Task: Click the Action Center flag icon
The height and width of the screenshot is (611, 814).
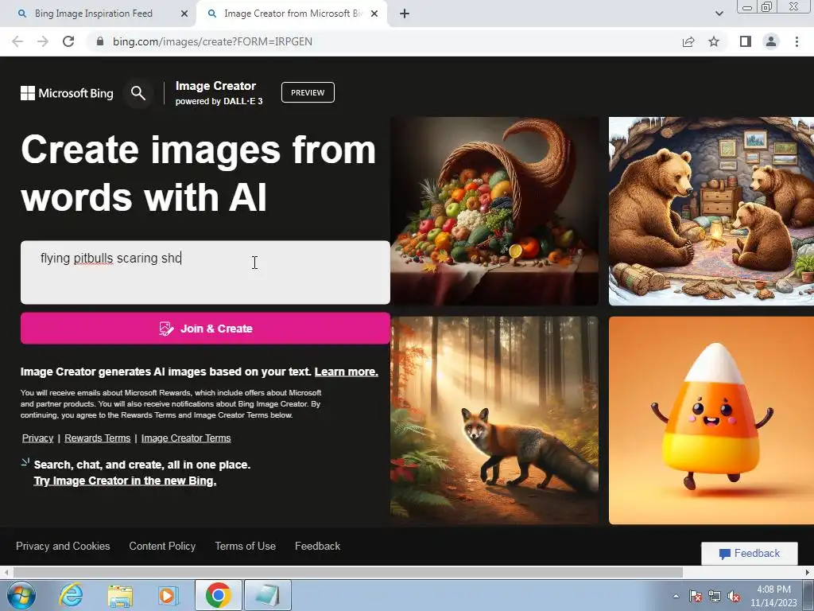Action: [696, 597]
